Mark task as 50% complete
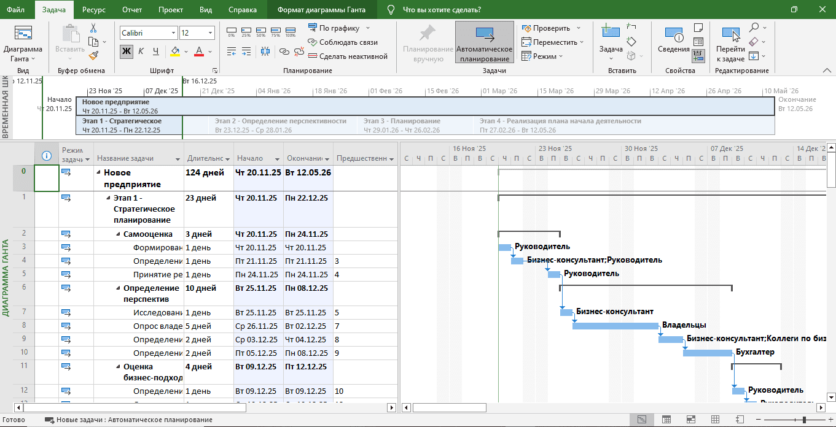The height and width of the screenshot is (427, 836). click(x=261, y=33)
